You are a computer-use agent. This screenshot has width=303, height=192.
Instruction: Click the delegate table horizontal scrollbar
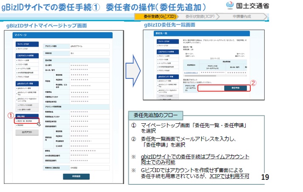pyautogui.click(x=215, y=76)
